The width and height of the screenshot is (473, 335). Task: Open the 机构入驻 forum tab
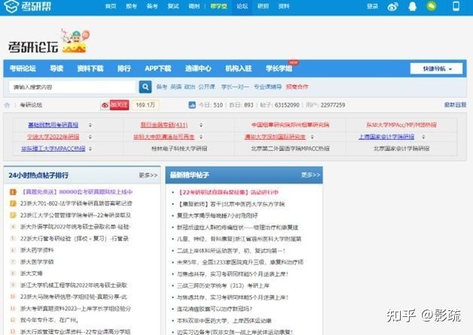238,68
